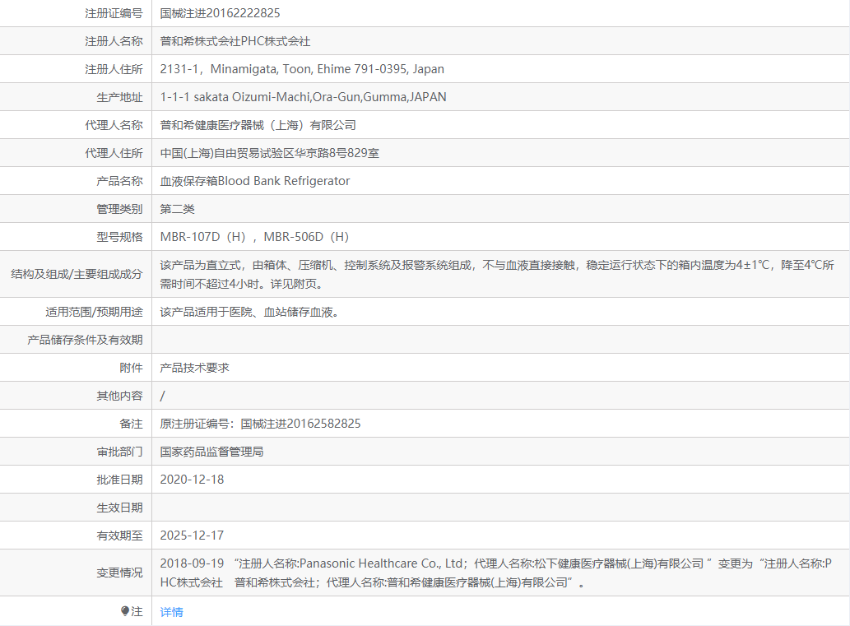Select product name 血液保存箱Blood Bank Refrigerator
Image resolution: width=850 pixels, height=626 pixels.
tap(255, 181)
